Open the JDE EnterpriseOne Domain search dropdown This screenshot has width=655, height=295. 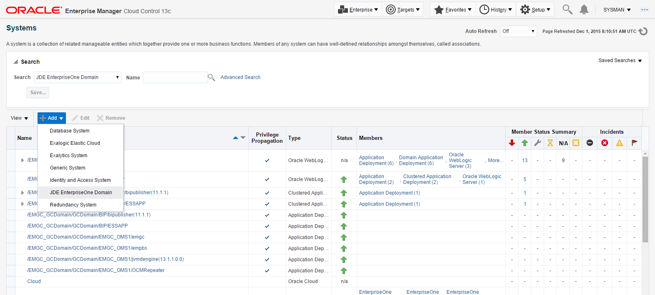77,77
